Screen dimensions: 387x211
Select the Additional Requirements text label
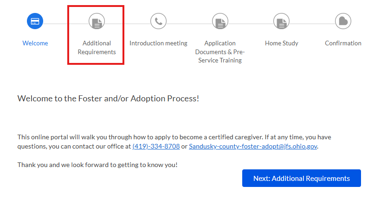97,48
